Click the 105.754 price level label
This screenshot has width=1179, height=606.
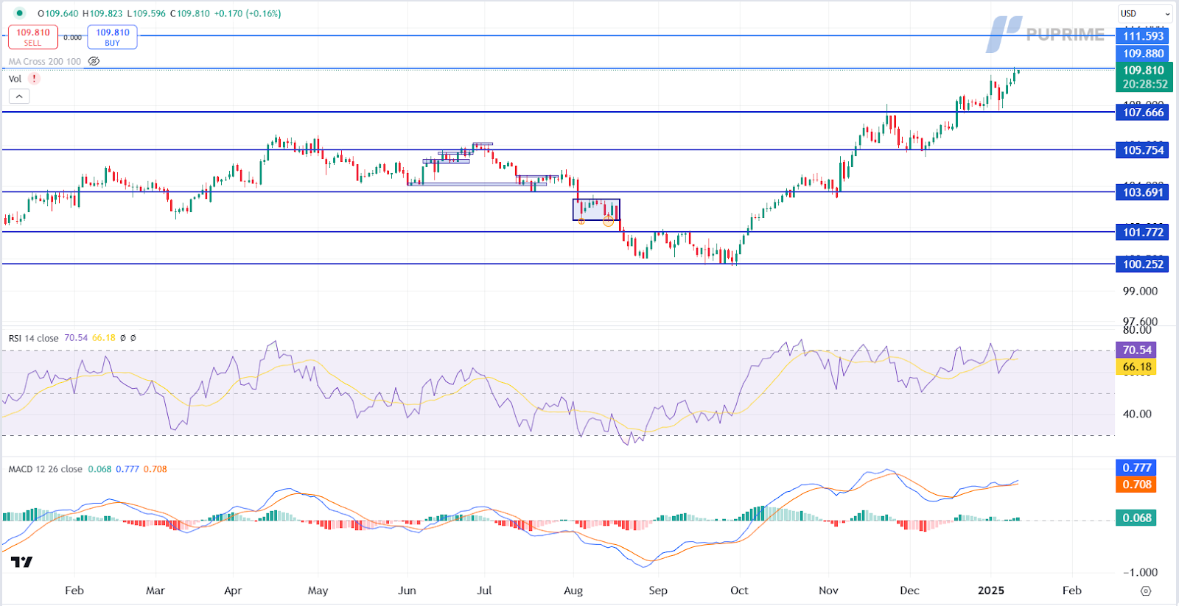coord(1143,150)
